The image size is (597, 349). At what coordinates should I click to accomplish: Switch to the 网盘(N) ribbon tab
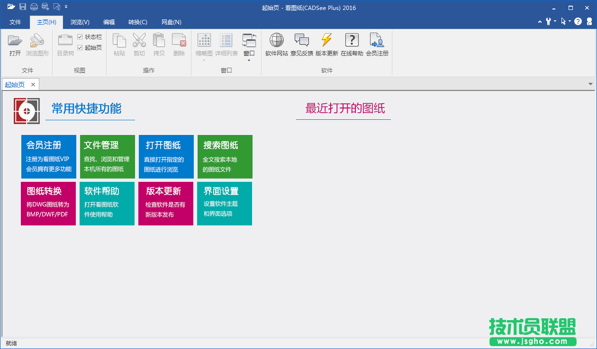coord(172,22)
